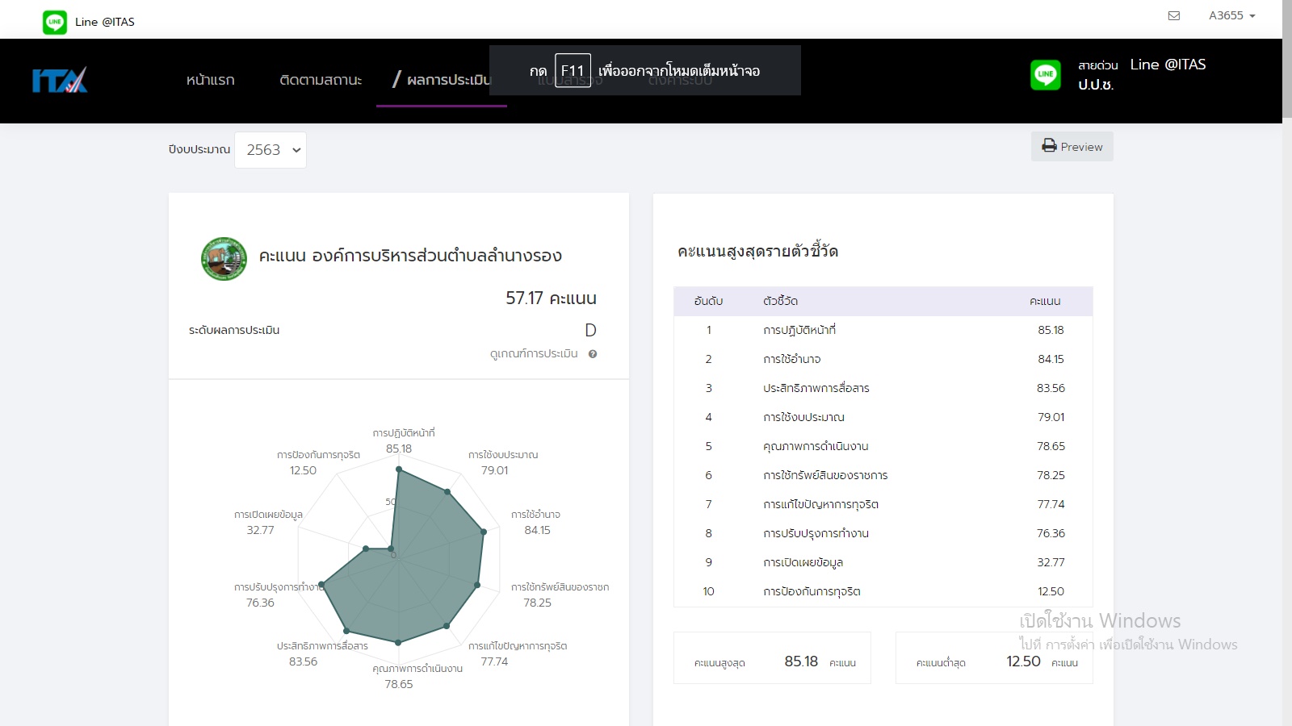The height and width of the screenshot is (726, 1292).
Task: Click the ITA logo
Action: pos(60,80)
